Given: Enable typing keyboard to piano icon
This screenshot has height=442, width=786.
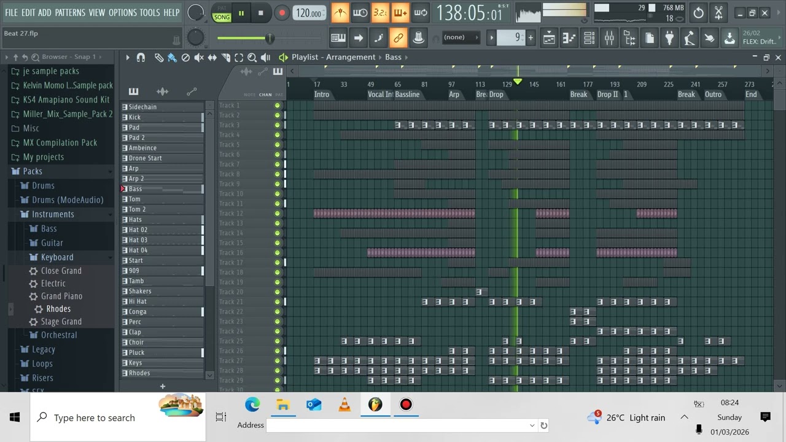Looking at the screenshot, I should pos(338,38).
